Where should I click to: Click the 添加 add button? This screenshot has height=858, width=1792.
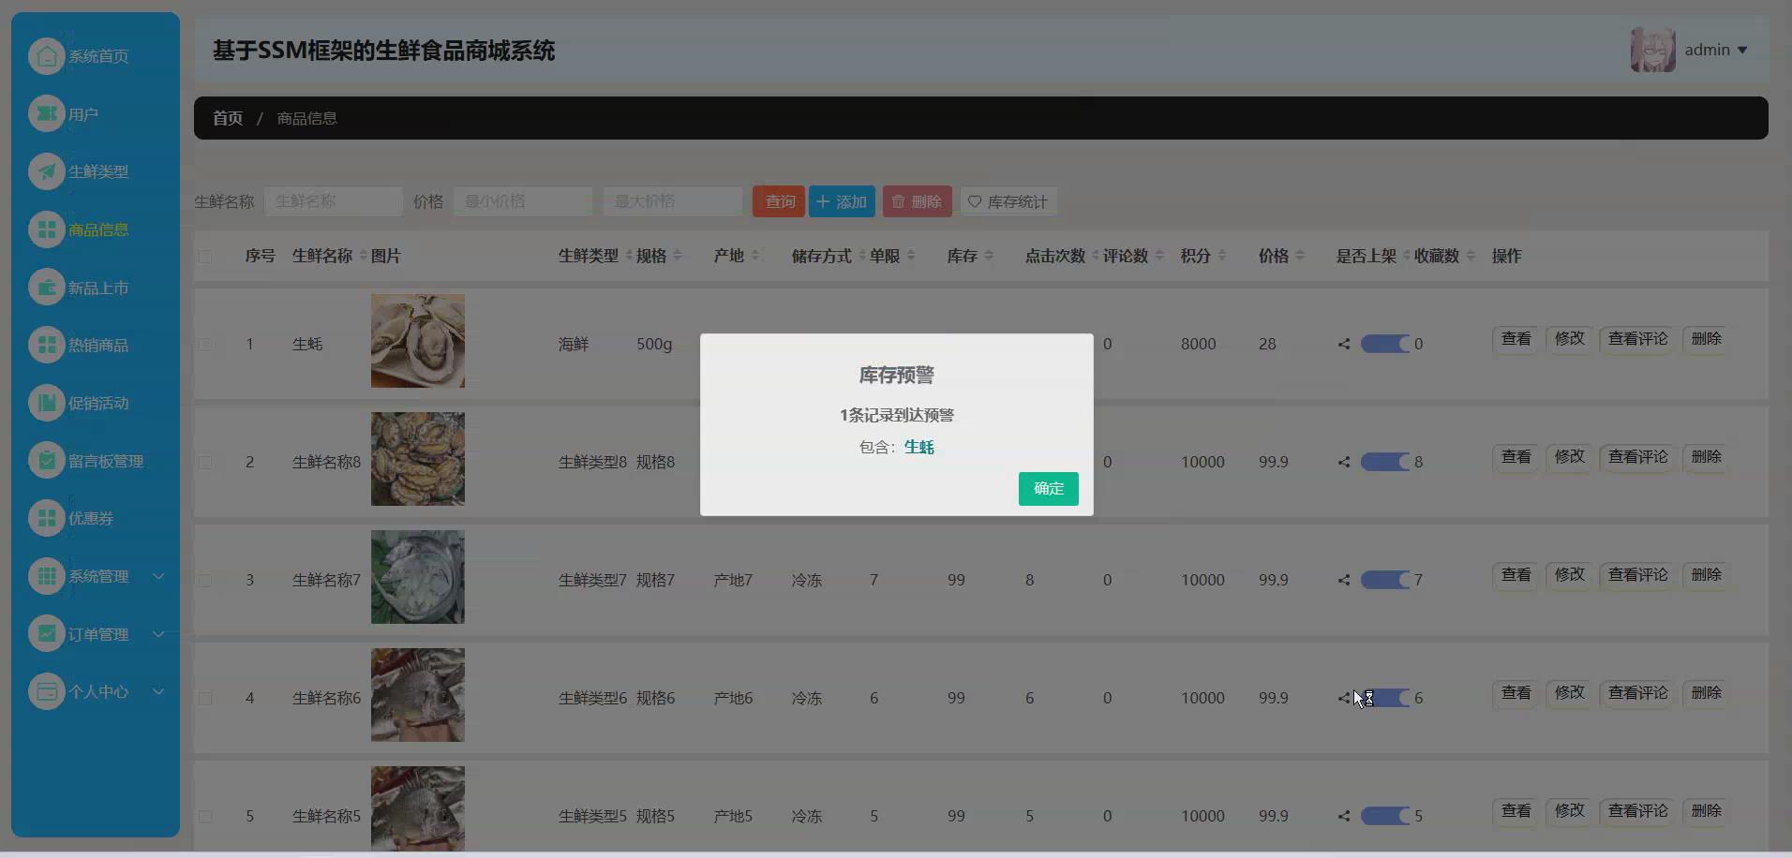click(842, 201)
